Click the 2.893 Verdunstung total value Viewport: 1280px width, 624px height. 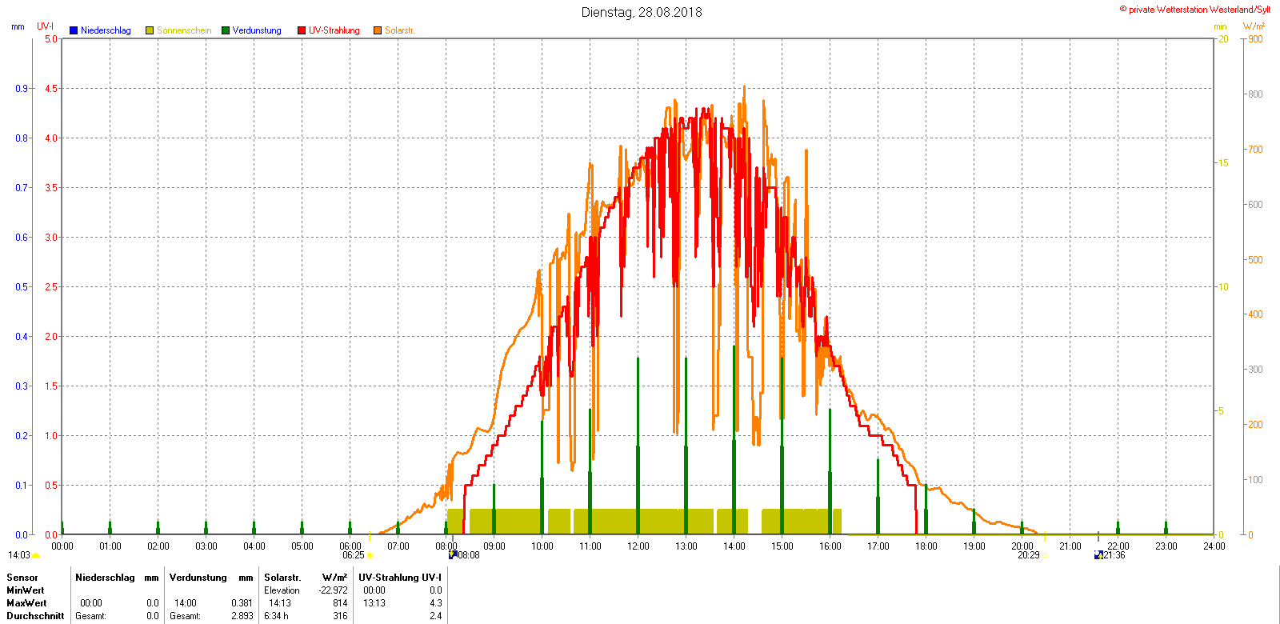[x=242, y=616]
